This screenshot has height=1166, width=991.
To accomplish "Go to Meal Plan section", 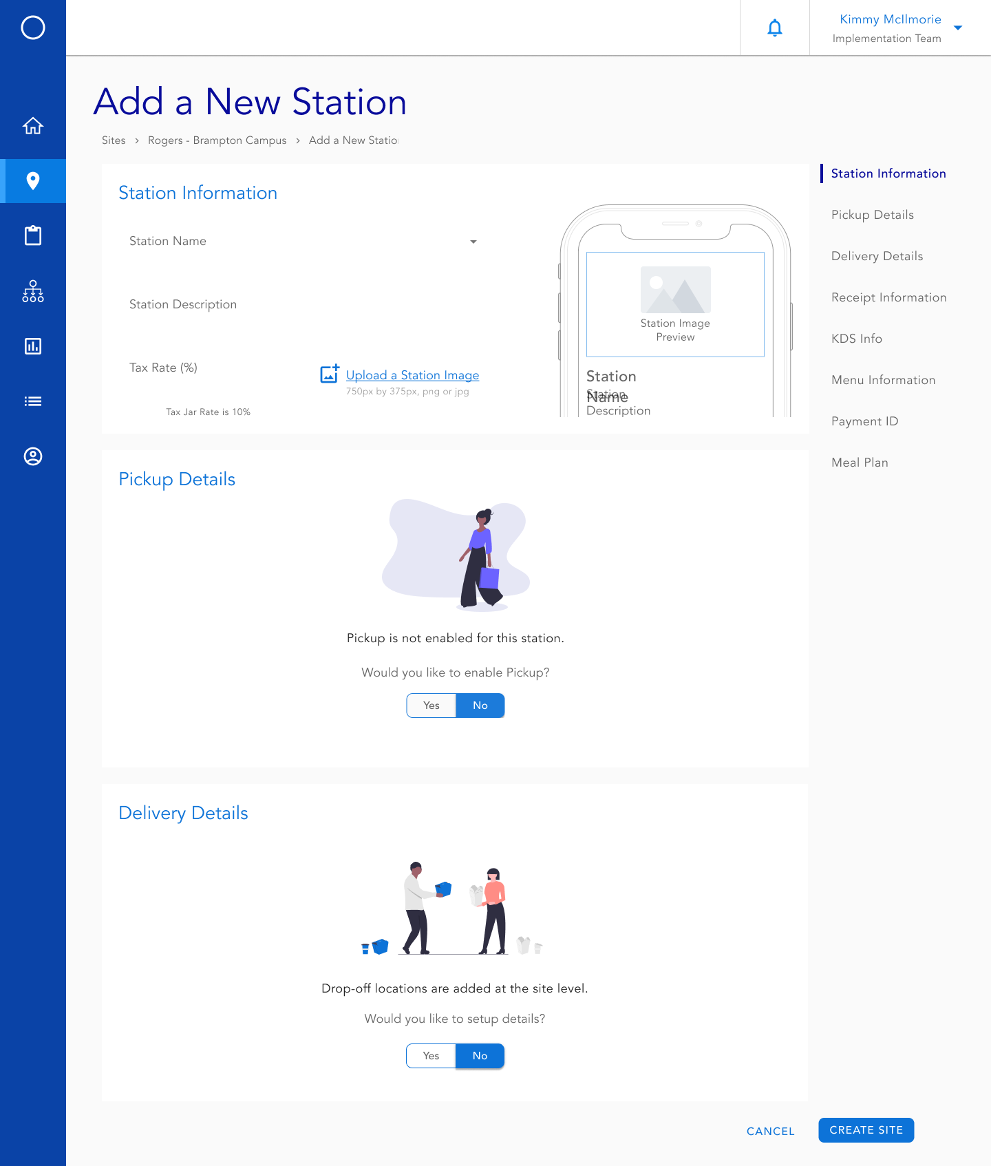I will point(860,463).
